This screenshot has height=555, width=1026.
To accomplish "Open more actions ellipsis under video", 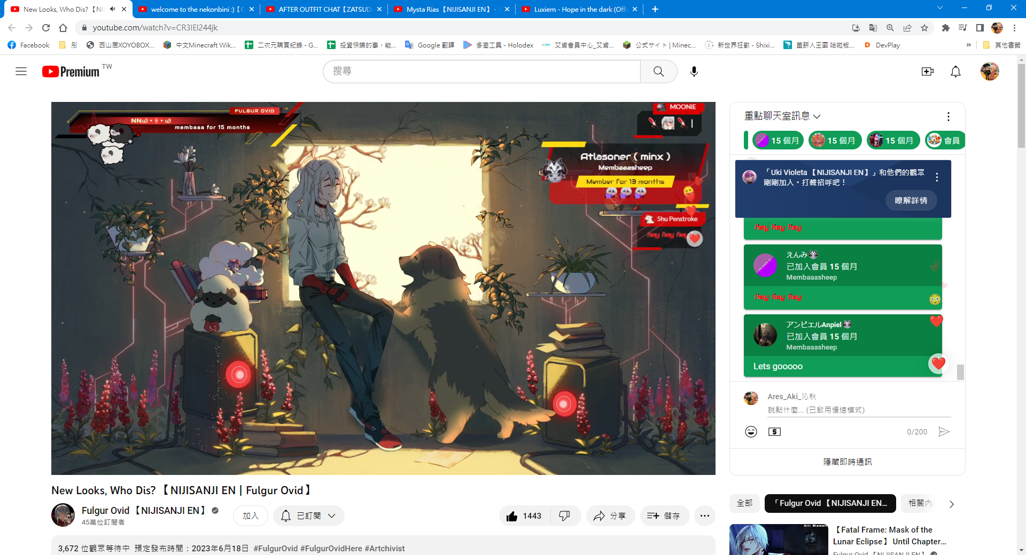I will (x=705, y=516).
